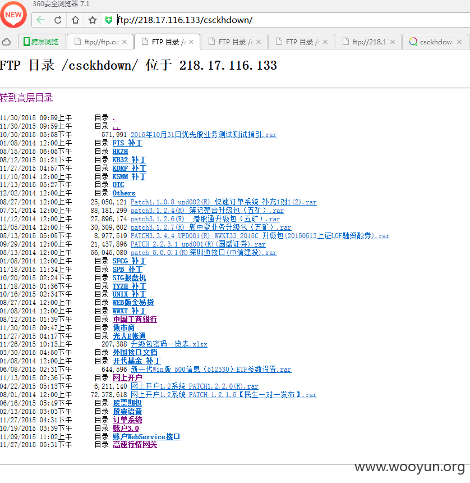The height and width of the screenshot is (483, 470).
Task: Open the HKZH directory
Action: 120,151
